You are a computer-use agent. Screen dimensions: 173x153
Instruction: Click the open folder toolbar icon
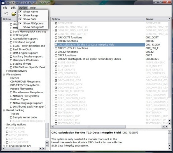[13, 13]
